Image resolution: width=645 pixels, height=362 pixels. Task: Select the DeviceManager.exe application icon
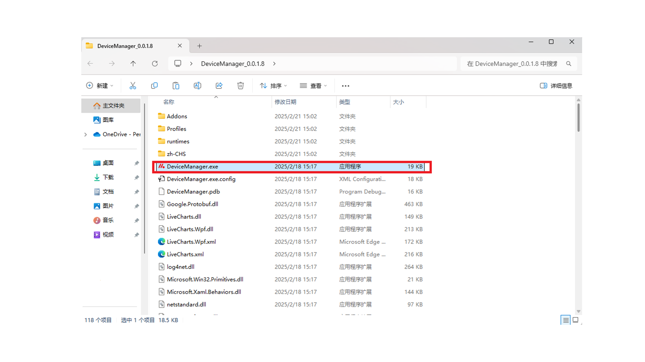click(x=162, y=166)
